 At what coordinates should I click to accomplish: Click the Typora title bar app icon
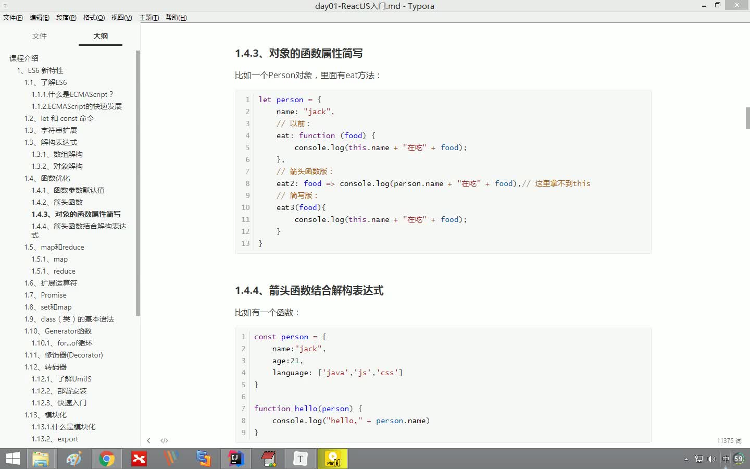pyautogui.click(x=5, y=6)
